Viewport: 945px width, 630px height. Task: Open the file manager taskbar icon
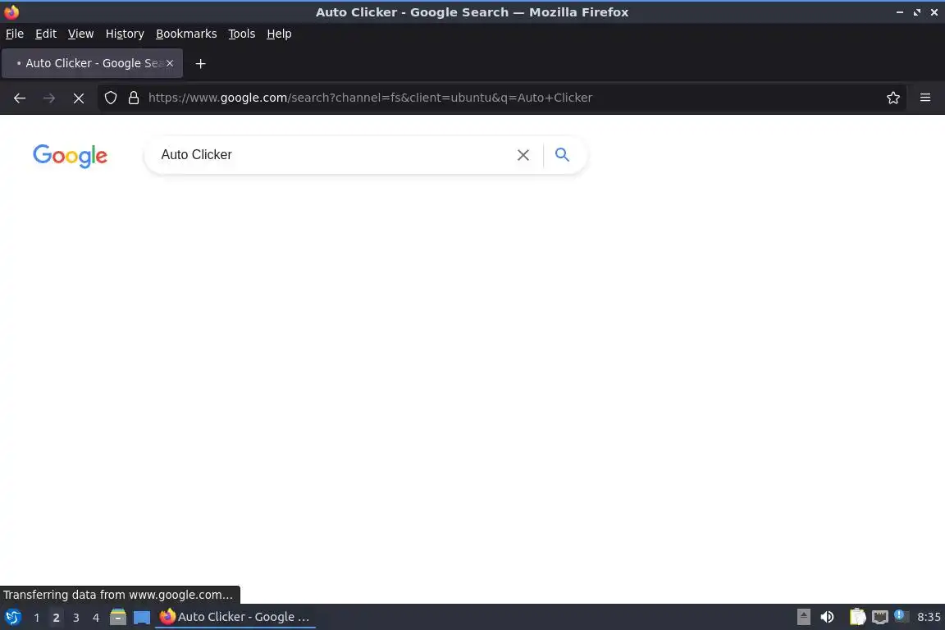[118, 617]
